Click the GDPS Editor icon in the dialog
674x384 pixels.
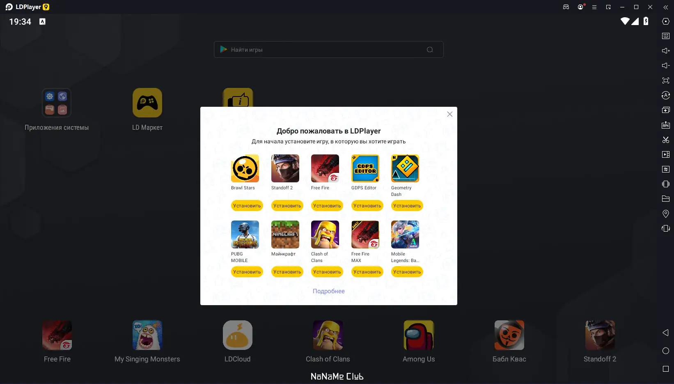click(365, 168)
